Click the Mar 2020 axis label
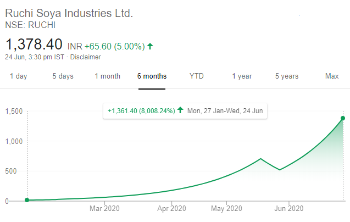Image resolution: width=350 pixels, height=222 pixels. tap(104, 209)
